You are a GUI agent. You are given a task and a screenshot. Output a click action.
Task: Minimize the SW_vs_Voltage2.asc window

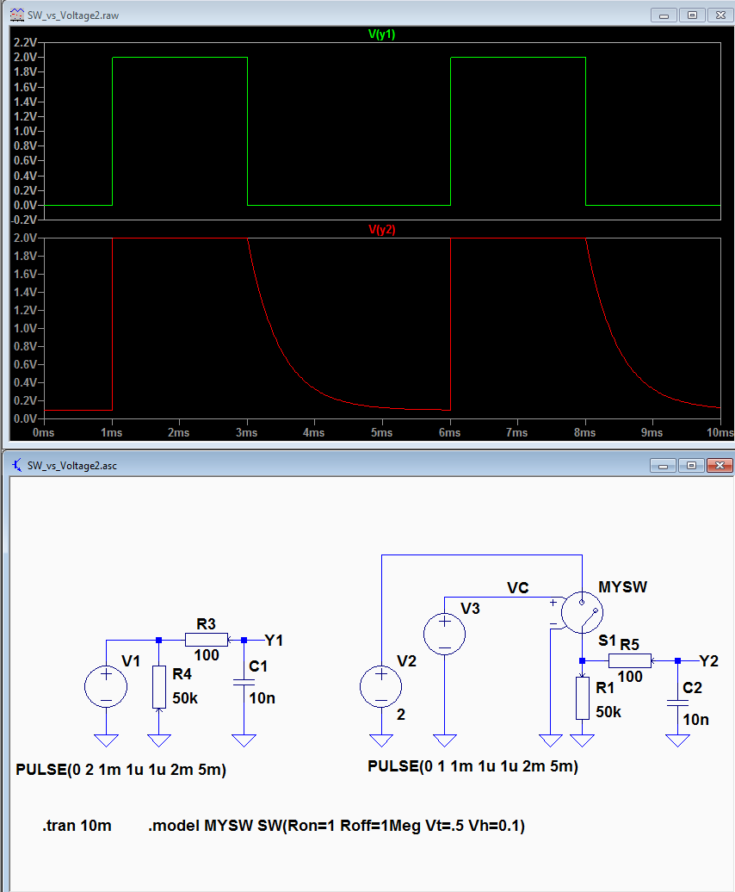663,465
